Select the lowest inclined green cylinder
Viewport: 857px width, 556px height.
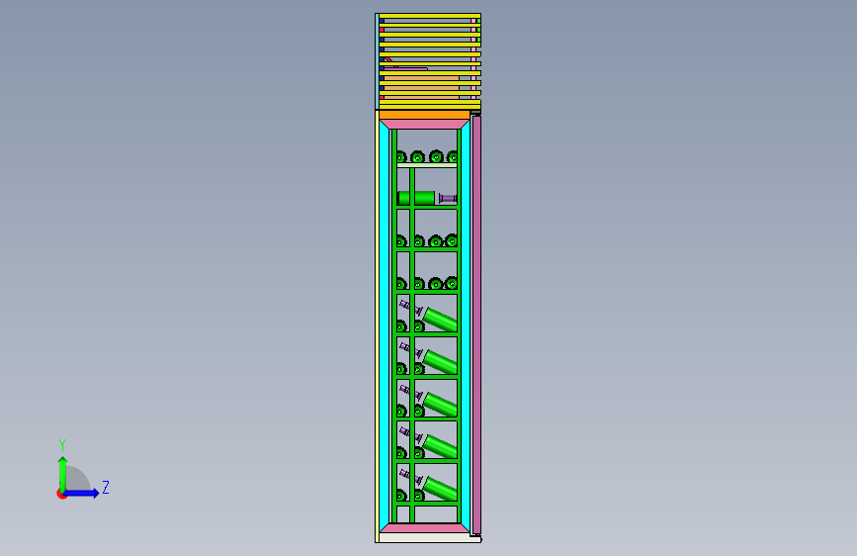440,489
